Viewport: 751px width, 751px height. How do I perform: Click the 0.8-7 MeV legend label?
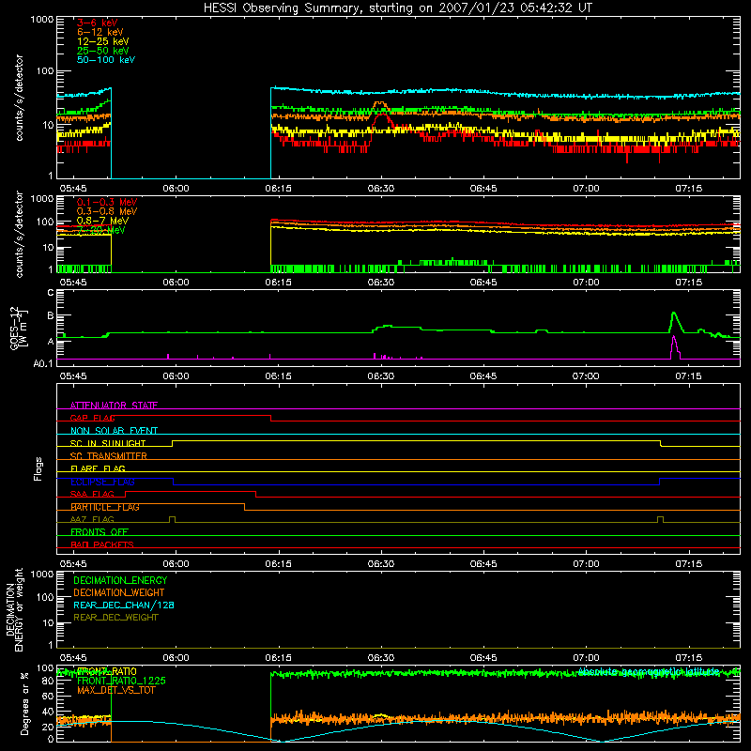click(x=102, y=221)
